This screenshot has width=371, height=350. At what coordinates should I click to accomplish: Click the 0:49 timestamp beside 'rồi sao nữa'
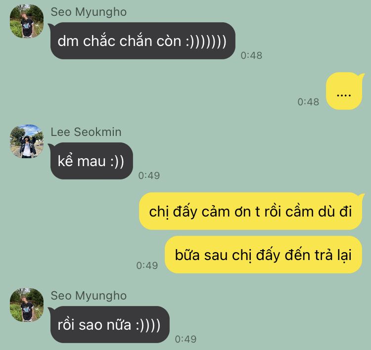(185, 339)
